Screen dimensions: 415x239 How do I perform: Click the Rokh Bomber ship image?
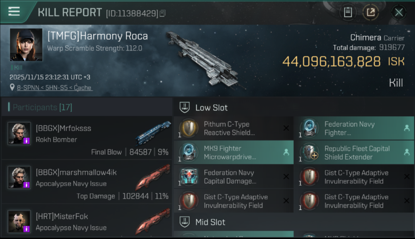click(x=153, y=133)
